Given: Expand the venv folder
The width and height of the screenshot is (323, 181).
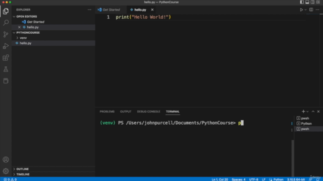Looking at the screenshot, I should point(53,38).
